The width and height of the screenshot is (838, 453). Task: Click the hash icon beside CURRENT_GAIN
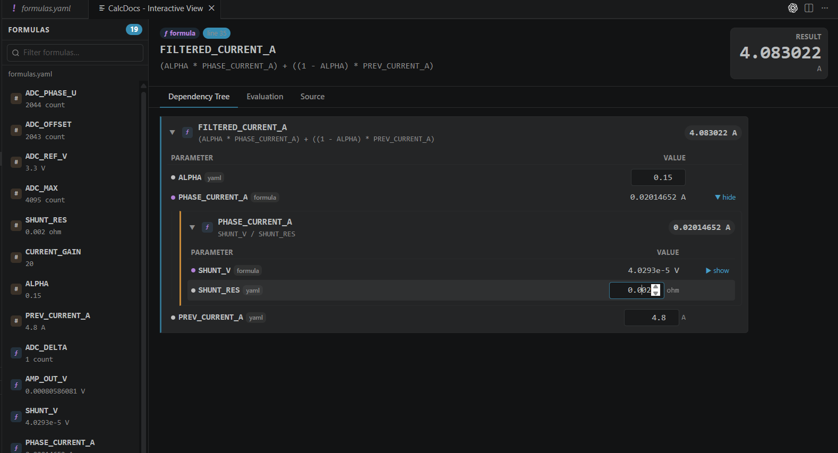coord(16,258)
